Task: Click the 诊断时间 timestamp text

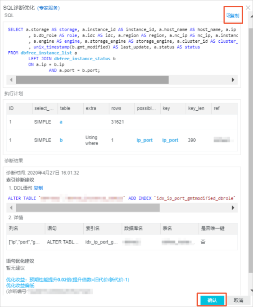Action: coord(43,173)
